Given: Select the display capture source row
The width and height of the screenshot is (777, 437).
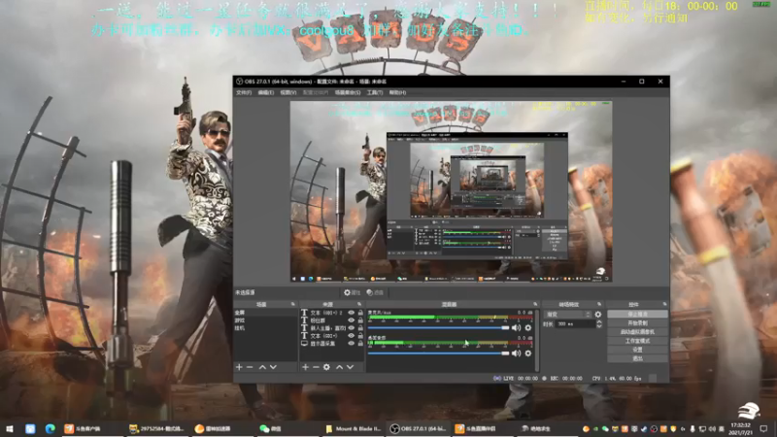Looking at the screenshot, I should (x=332, y=344).
